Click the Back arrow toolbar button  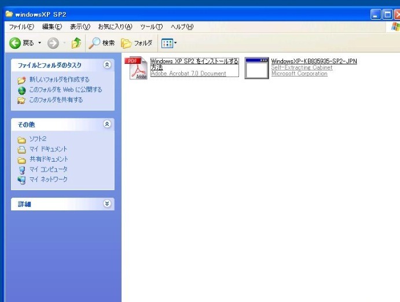click(x=16, y=43)
